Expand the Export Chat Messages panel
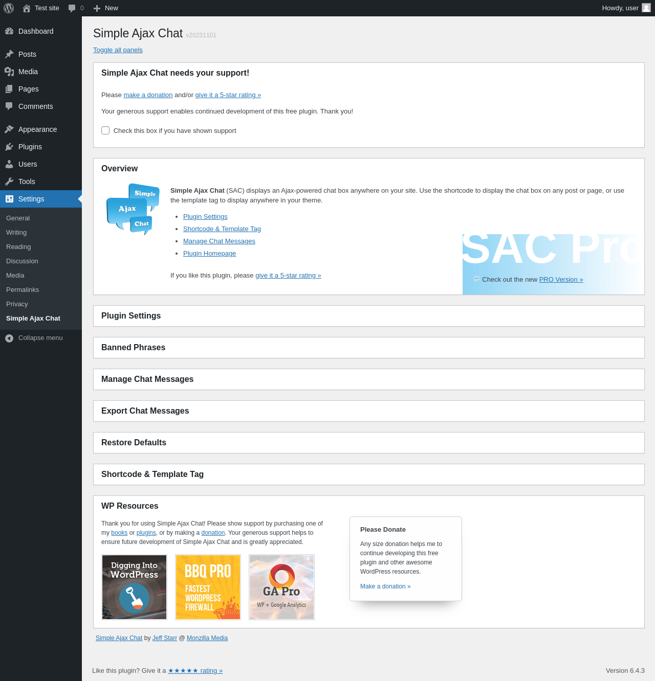 (x=368, y=411)
